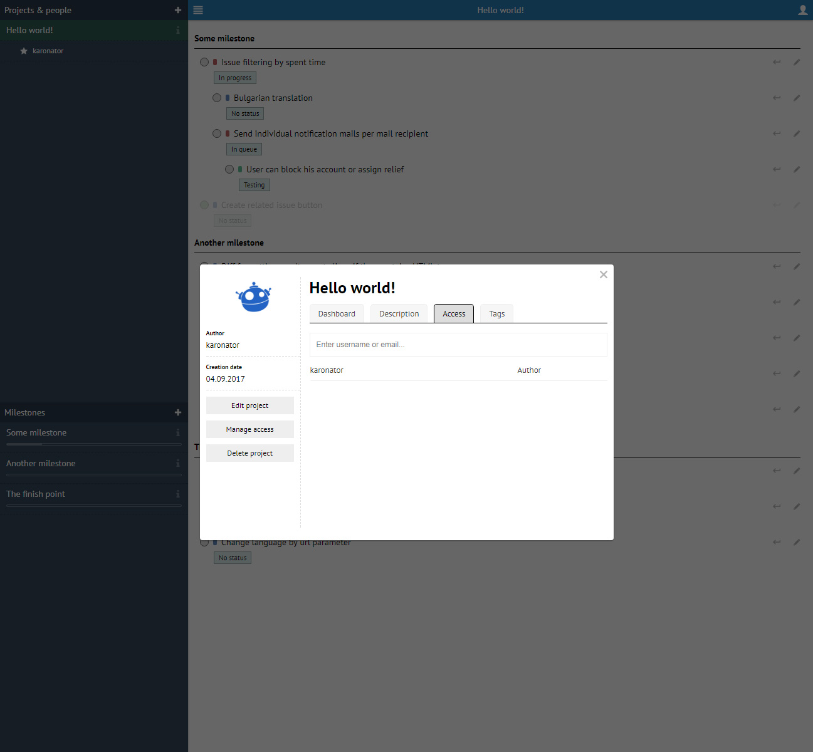Click the Delete project button

[249, 453]
